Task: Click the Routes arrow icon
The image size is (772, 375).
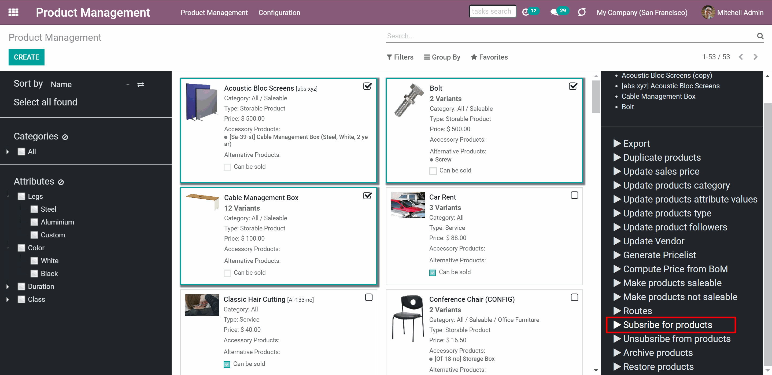Action: pyautogui.click(x=617, y=311)
